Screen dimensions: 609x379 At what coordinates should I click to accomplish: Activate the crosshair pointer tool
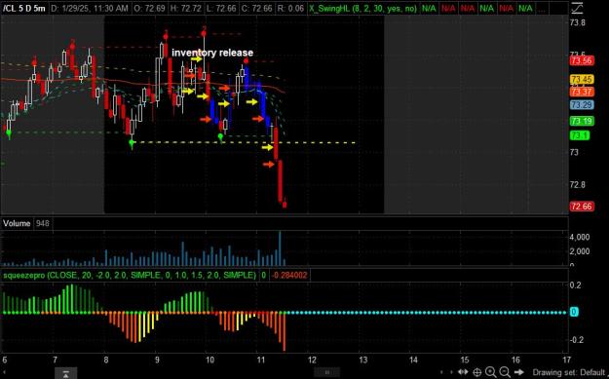477,372
